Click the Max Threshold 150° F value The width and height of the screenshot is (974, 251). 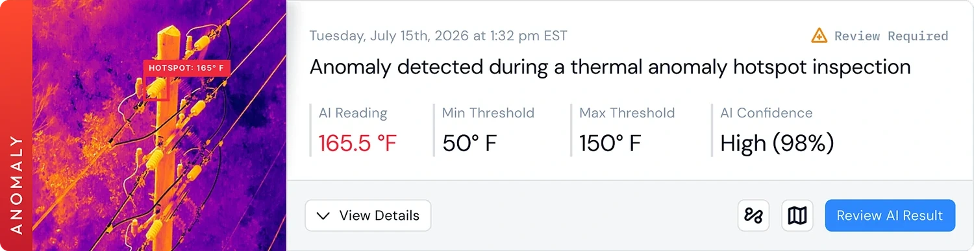point(610,143)
